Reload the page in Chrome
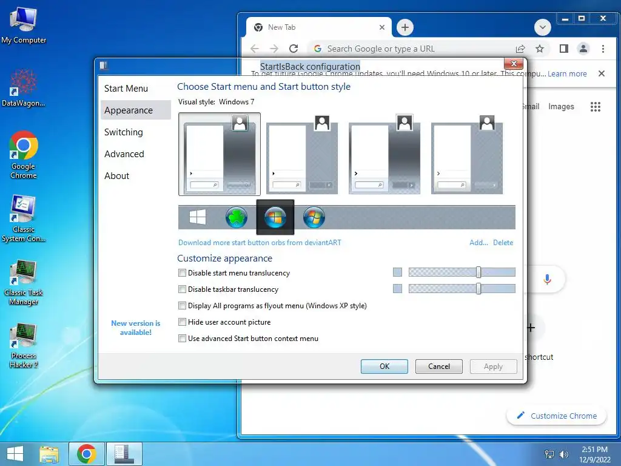The image size is (621, 466). [x=294, y=49]
